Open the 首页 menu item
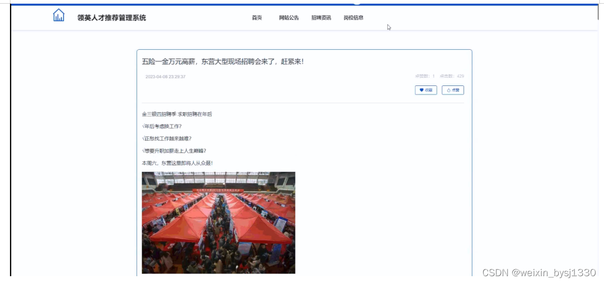The image size is (604, 283). pos(257,18)
